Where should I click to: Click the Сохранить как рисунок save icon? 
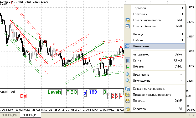tap(128, 89)
